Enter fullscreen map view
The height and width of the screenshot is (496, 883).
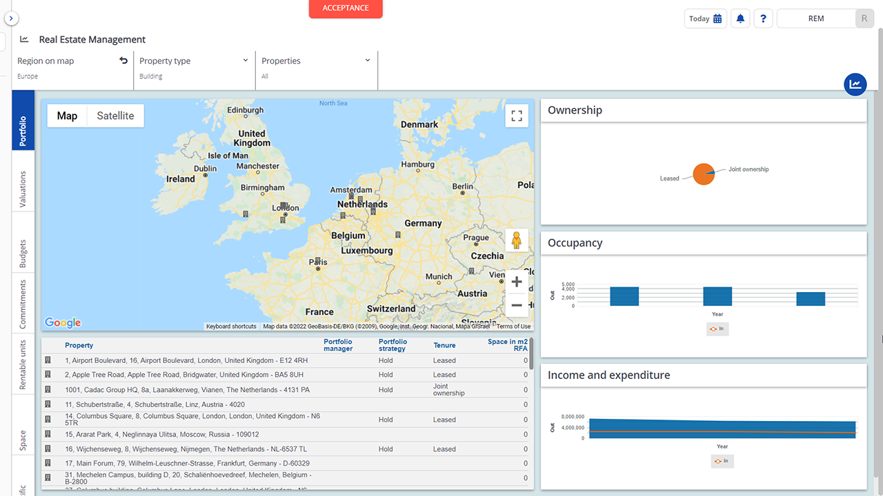pos(517,115)
